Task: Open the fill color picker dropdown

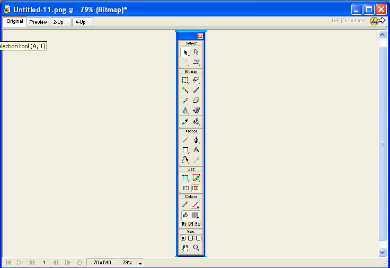Action: tap(196, 215)
